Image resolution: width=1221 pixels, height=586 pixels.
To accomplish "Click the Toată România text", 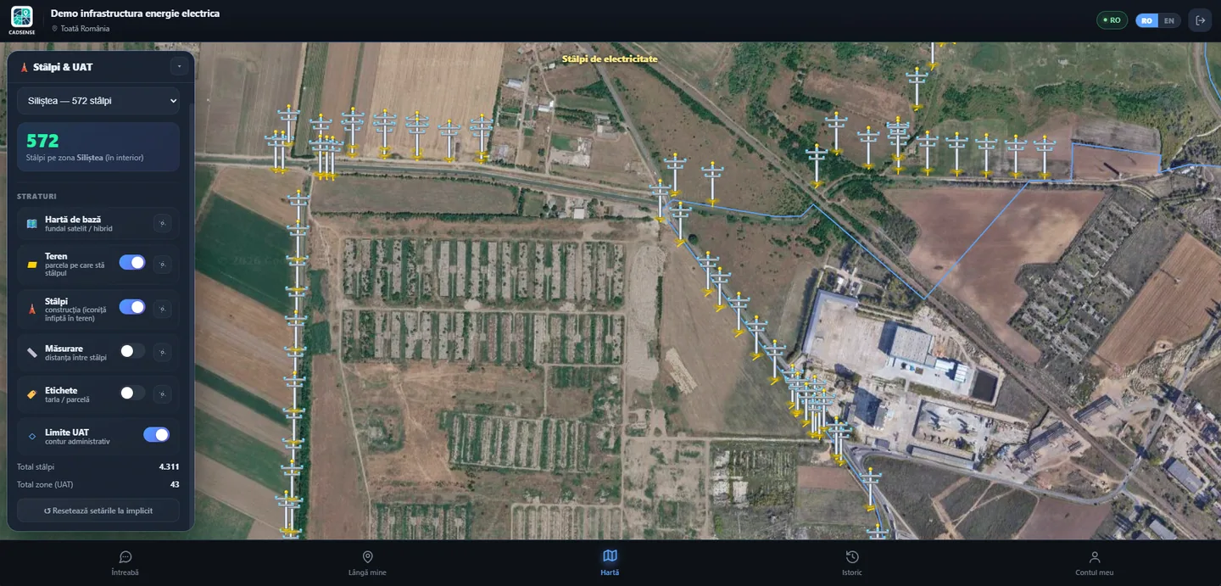I will tap(85, 29).
